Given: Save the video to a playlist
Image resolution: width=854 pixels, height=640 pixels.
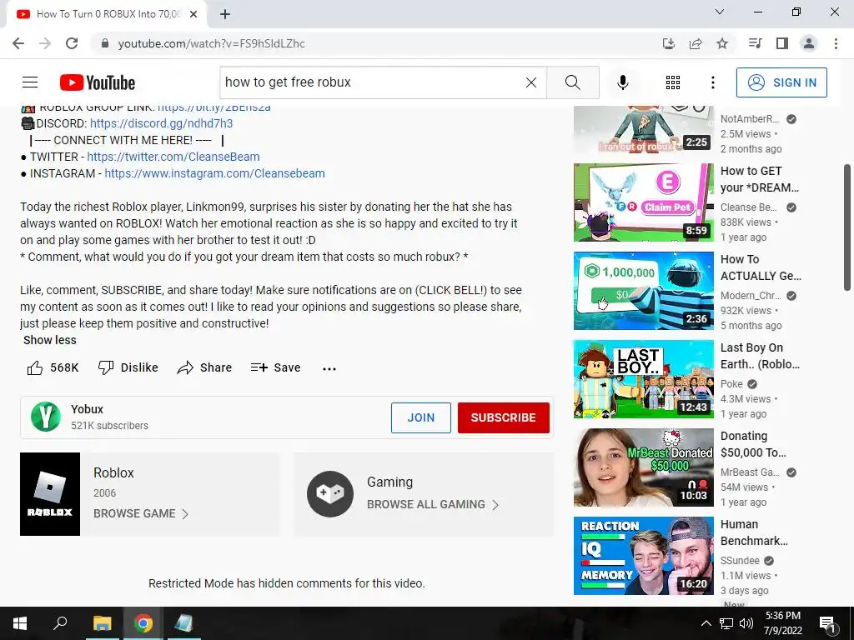Looking at the screenshot, I should 275,367.
